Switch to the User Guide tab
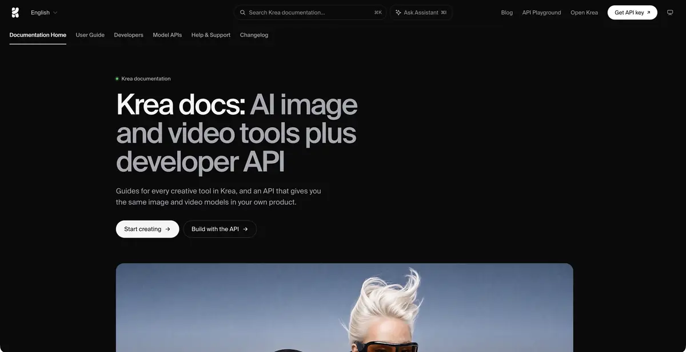This screenshot has height=352, width=686. (x=90, y=35)
